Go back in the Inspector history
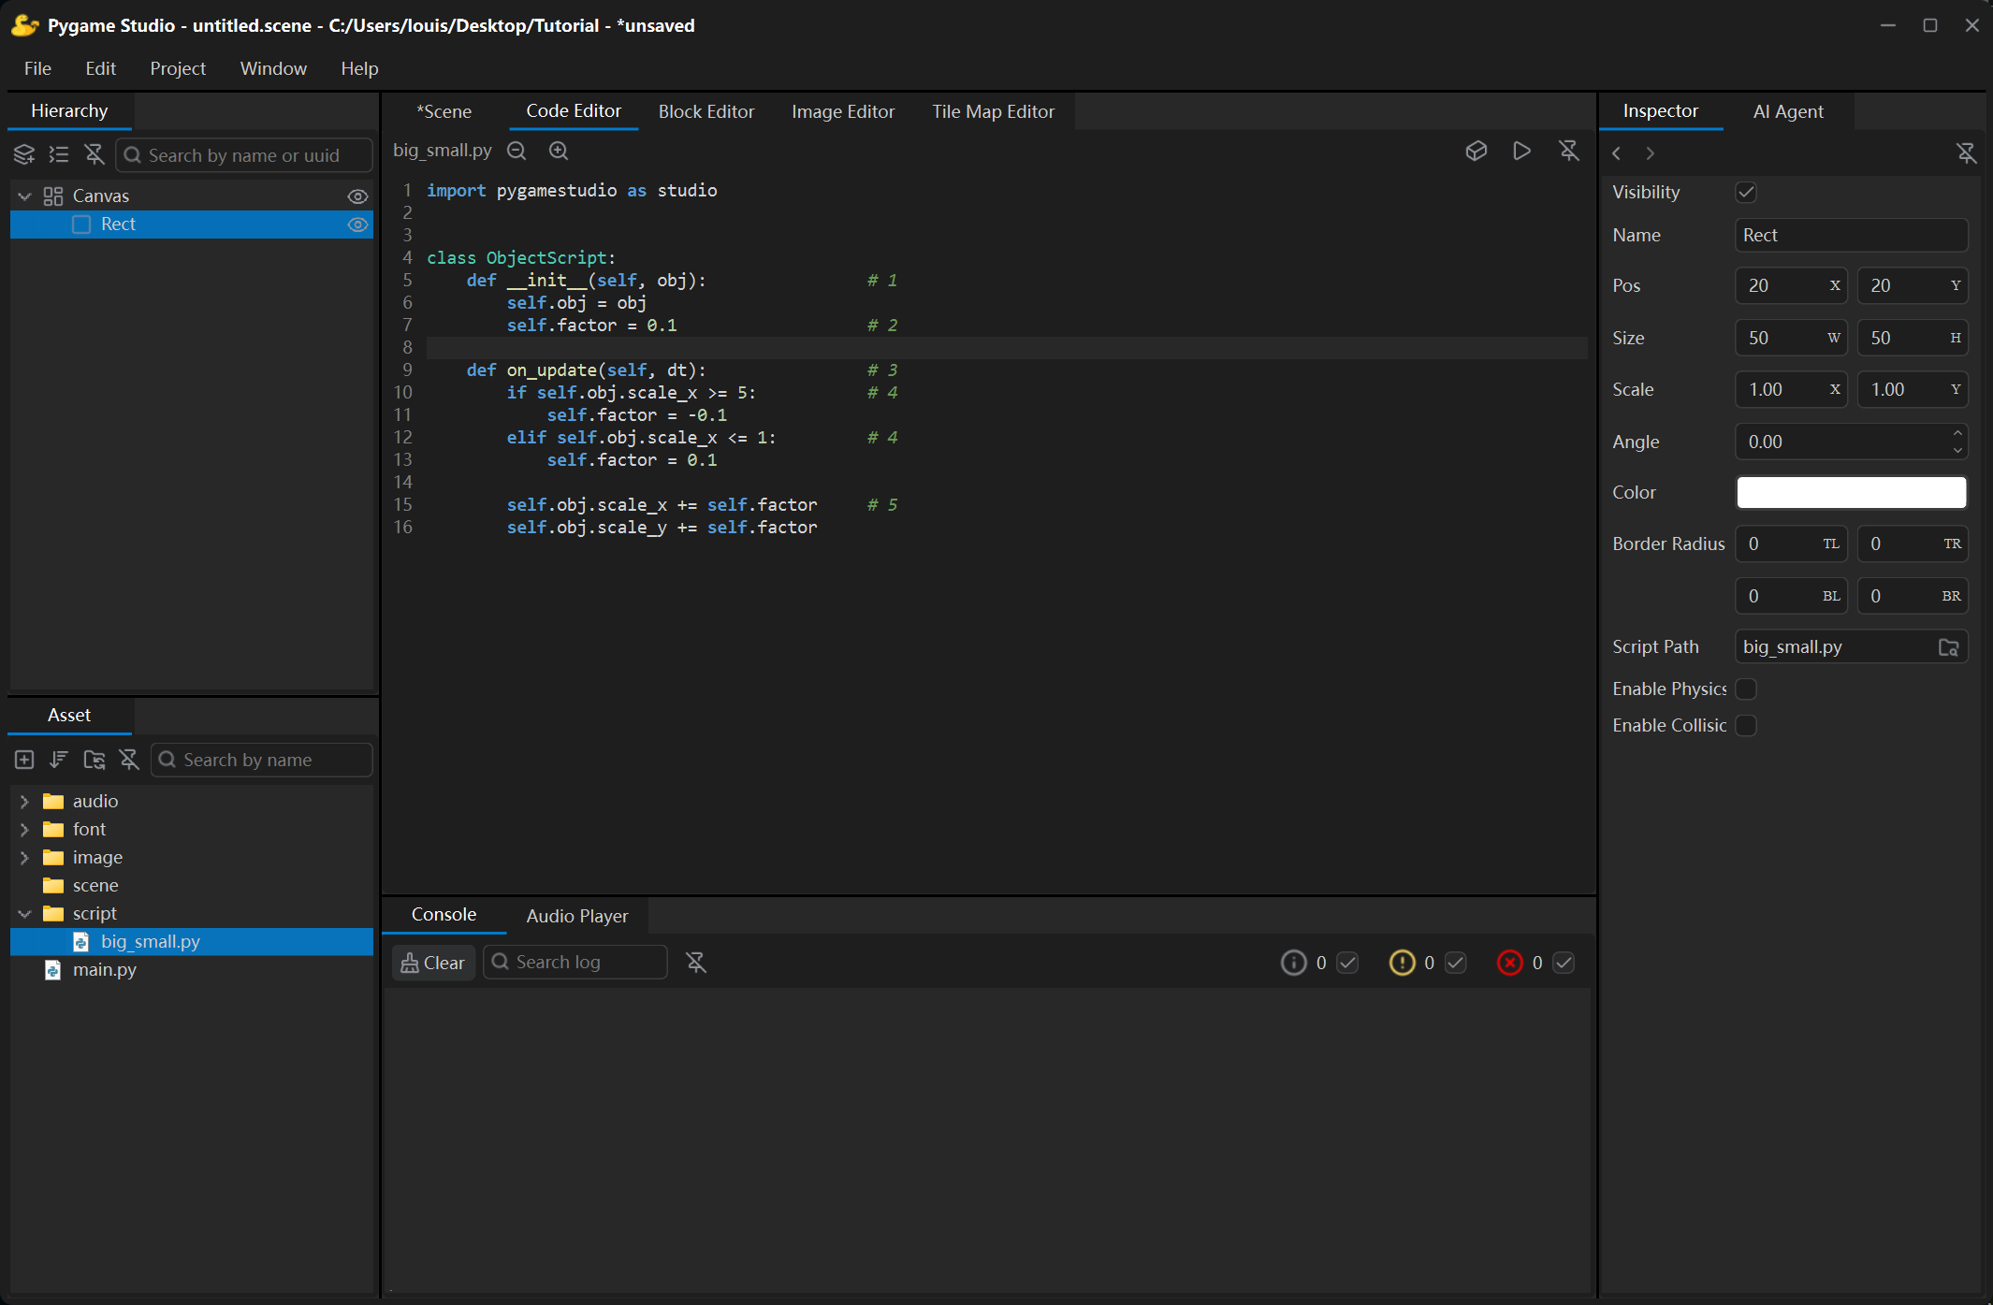This screenshot has width=1993, height=1305. (x=1617, y=153)
